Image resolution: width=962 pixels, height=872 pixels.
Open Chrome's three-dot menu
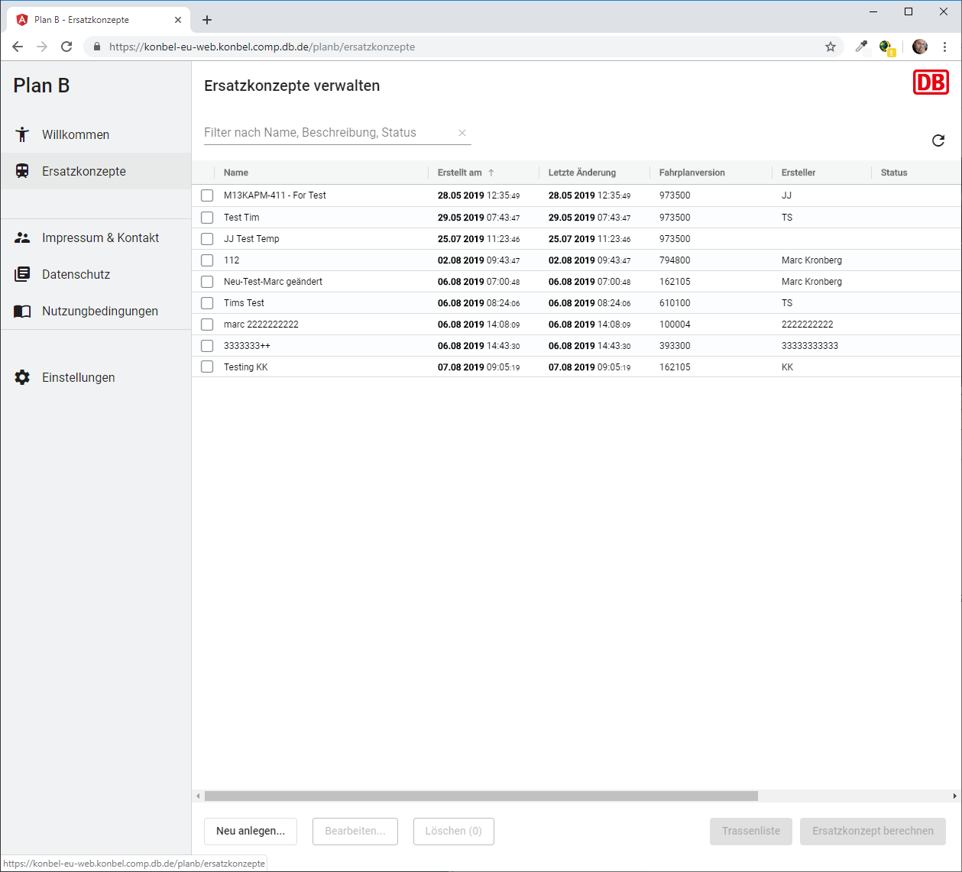click(944, 47)
